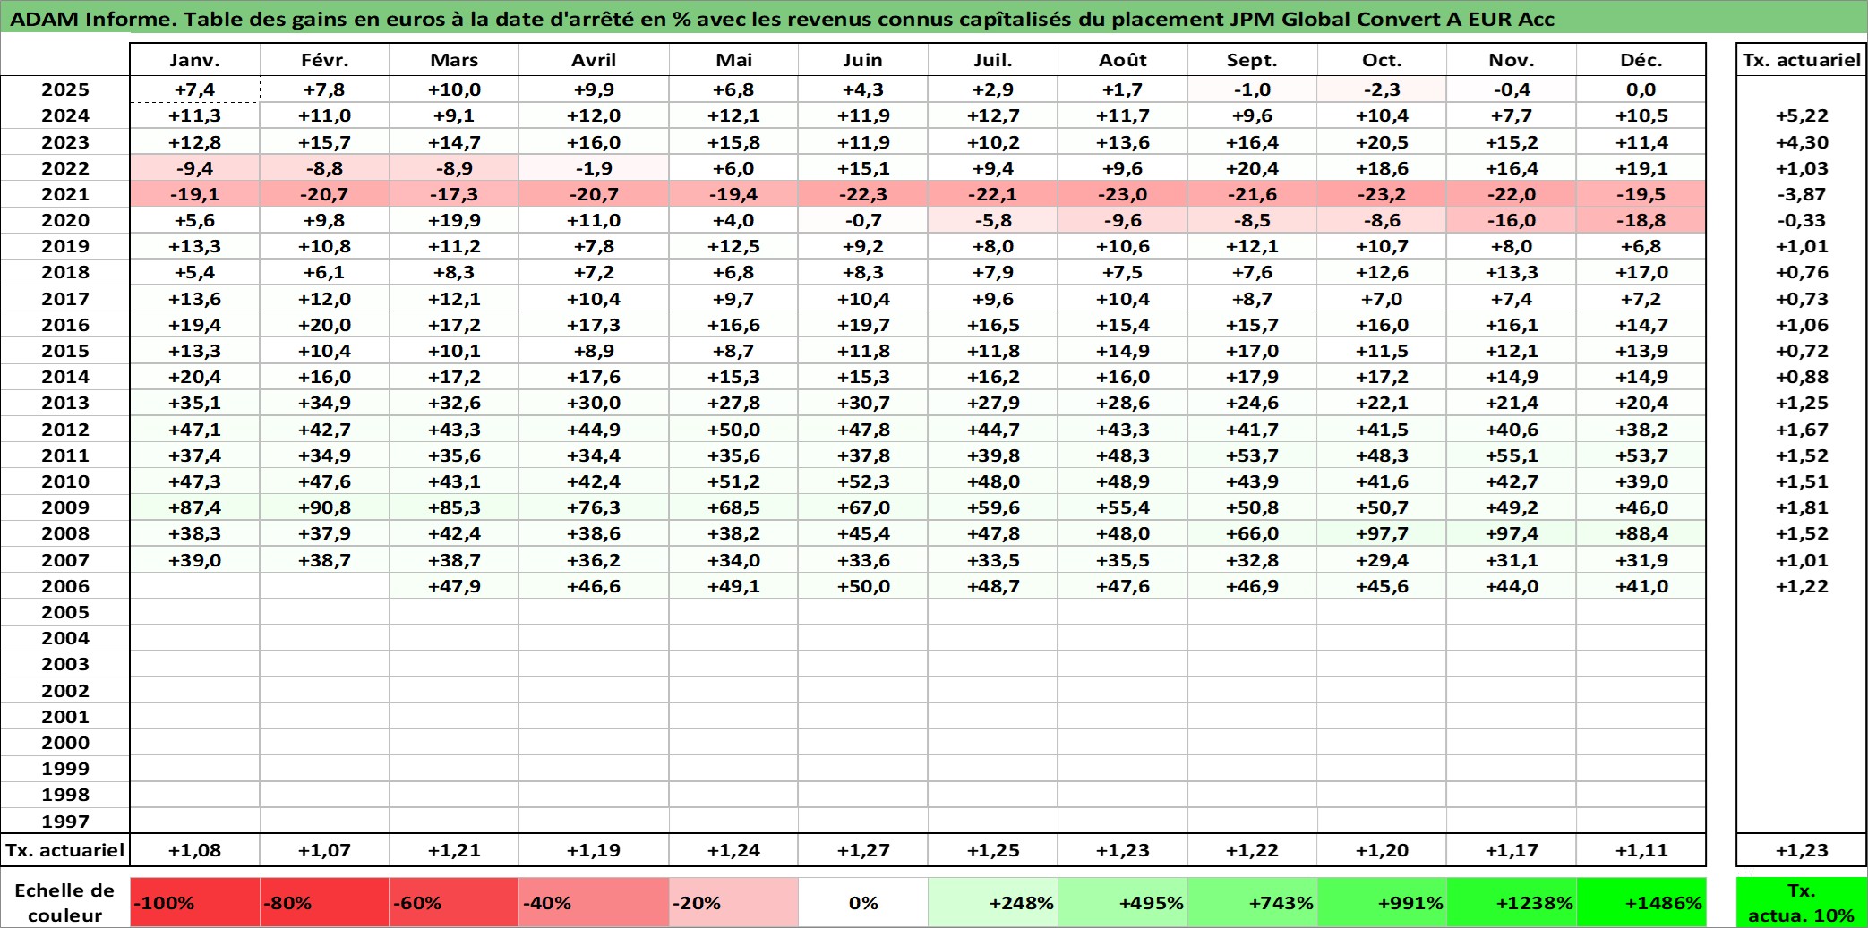Click the 2016 Févr. cell +20,0
1868x928 pixels.
point(324,325)
